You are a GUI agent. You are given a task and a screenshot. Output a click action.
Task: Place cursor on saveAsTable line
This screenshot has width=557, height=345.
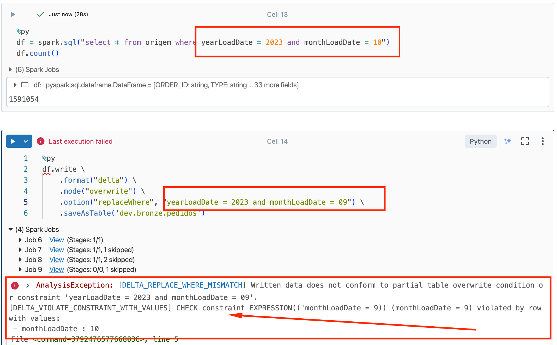click(132, 213)
